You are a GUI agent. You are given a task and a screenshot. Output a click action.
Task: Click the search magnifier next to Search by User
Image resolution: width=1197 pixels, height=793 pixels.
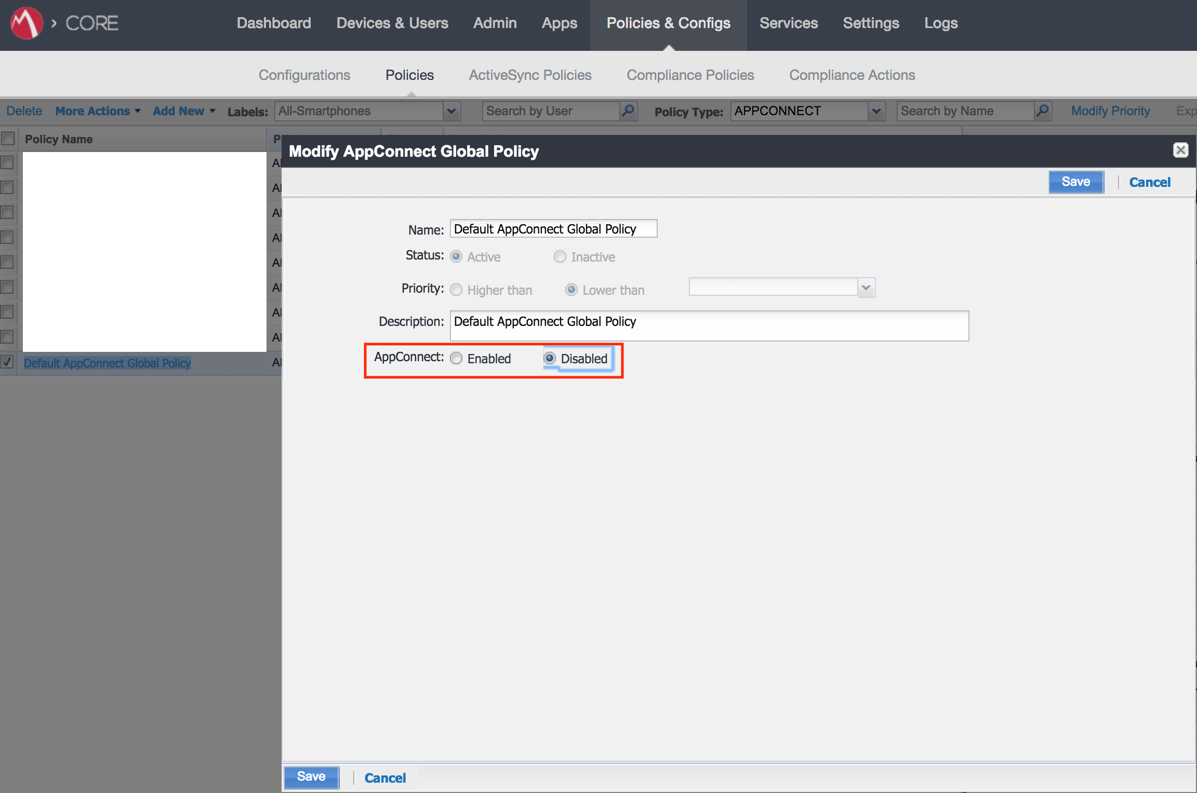[628, 111]
